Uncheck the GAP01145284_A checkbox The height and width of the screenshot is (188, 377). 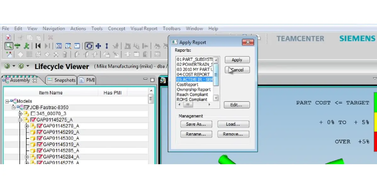(40, 157)
